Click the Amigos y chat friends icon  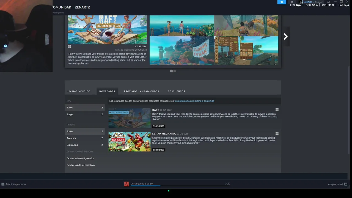346,184
